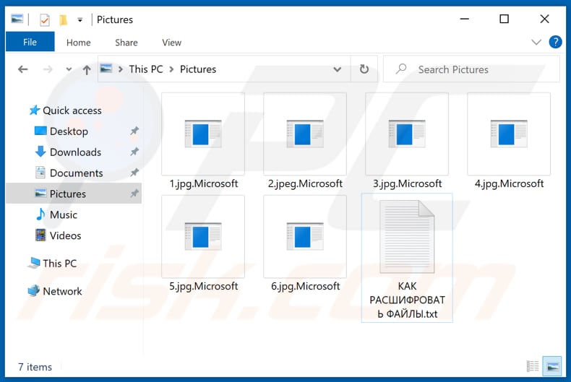Click the 6.jpg.Microsoft file name label
This screenshot has height=382, width=571.
[305, 286]
